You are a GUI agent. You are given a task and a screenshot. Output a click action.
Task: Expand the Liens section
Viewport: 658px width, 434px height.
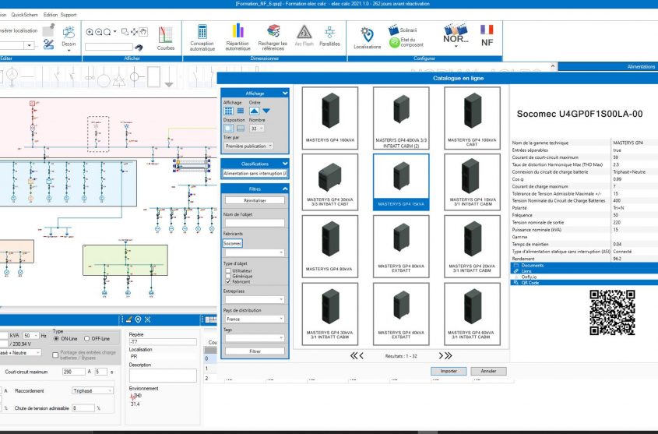[x=584, y=271]
